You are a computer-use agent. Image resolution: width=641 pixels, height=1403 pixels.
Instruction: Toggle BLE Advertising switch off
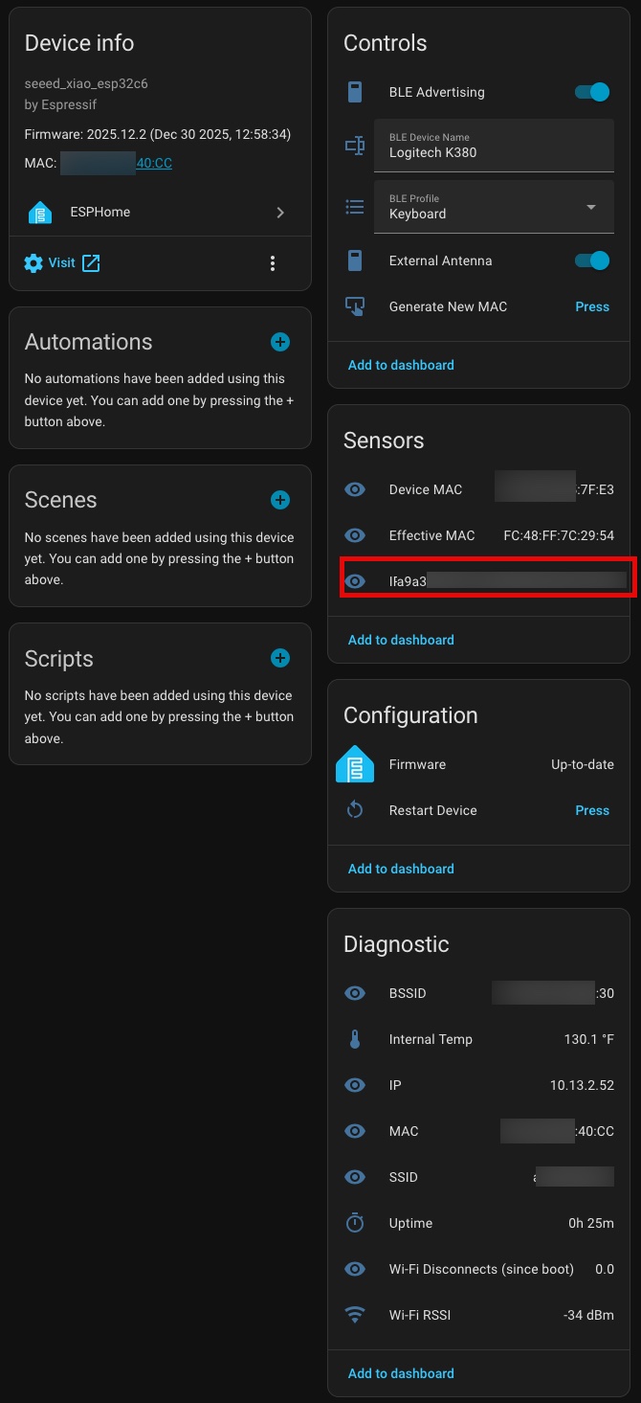point(592,92)
